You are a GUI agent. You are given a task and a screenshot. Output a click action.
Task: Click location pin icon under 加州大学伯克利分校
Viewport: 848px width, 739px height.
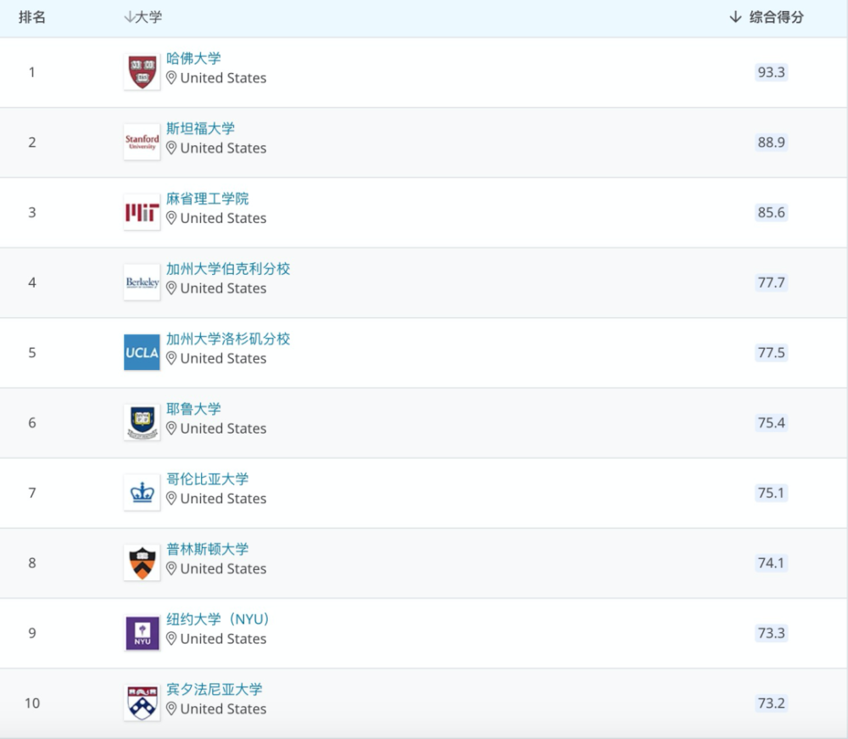[171, 288]
